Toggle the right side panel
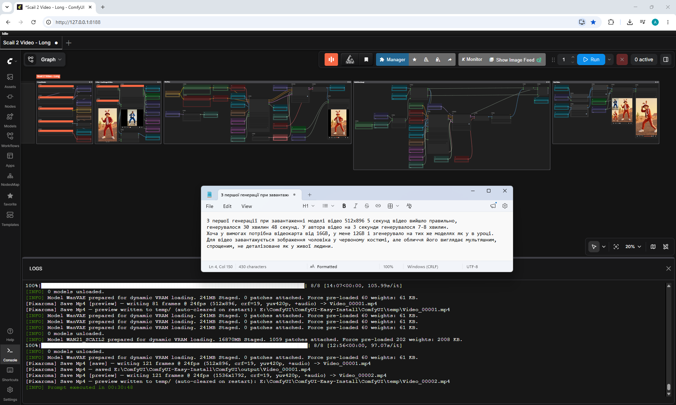This screenshot has width=676, height=405. point(666,59)
